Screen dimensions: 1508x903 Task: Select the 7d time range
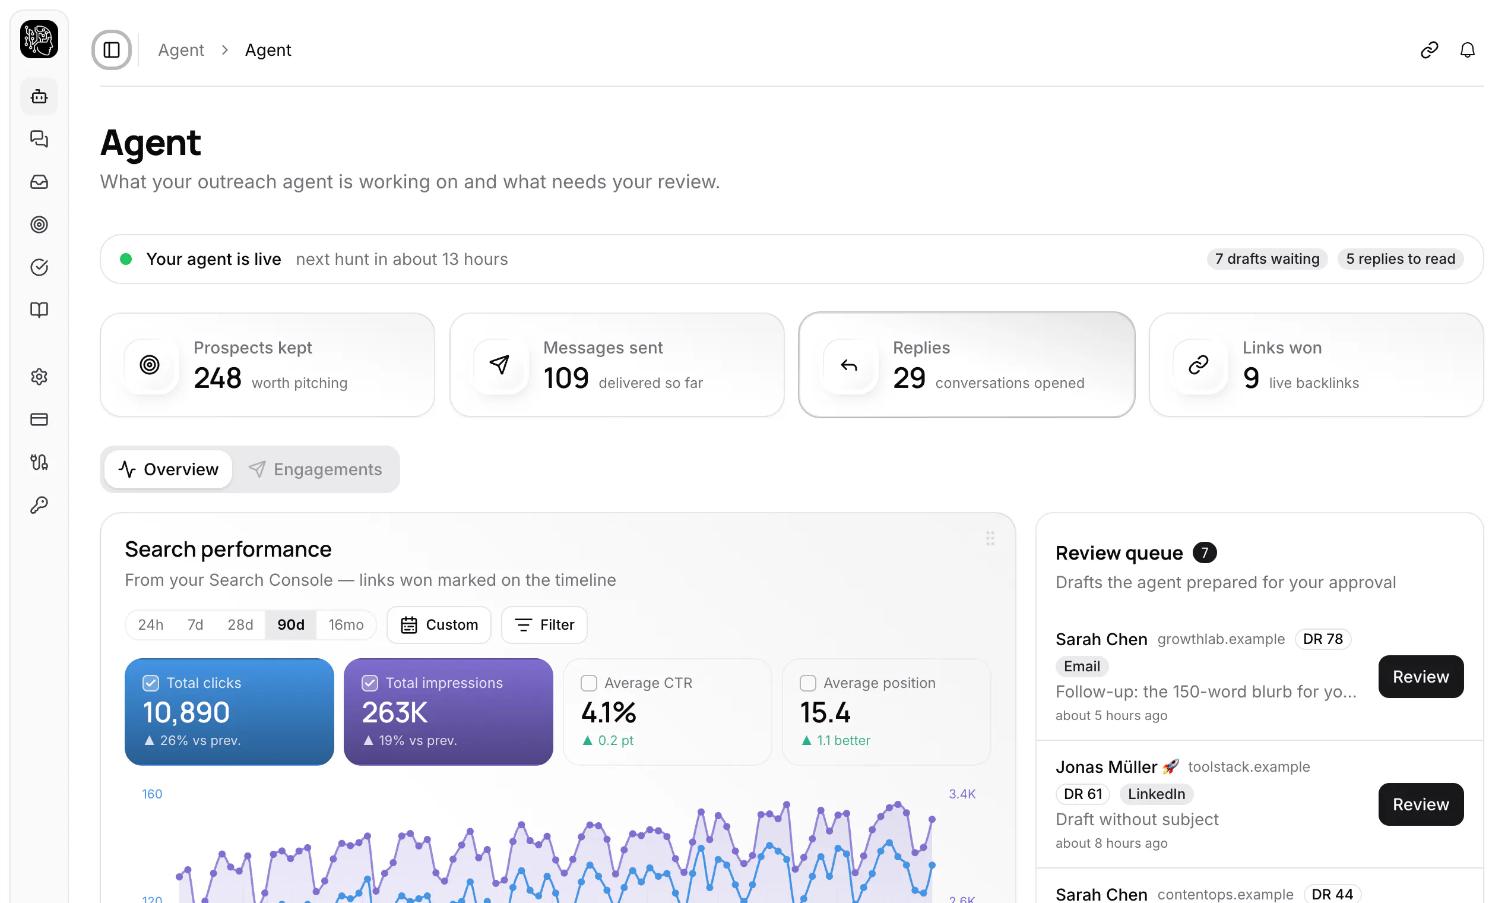pos(195,624)
